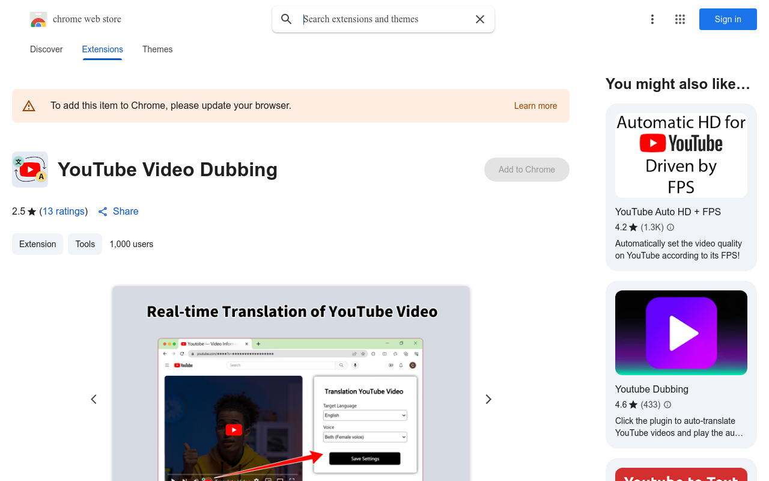Show the next screenshot with the right arrow
This screenshot has width=769, height=481.
488,399
